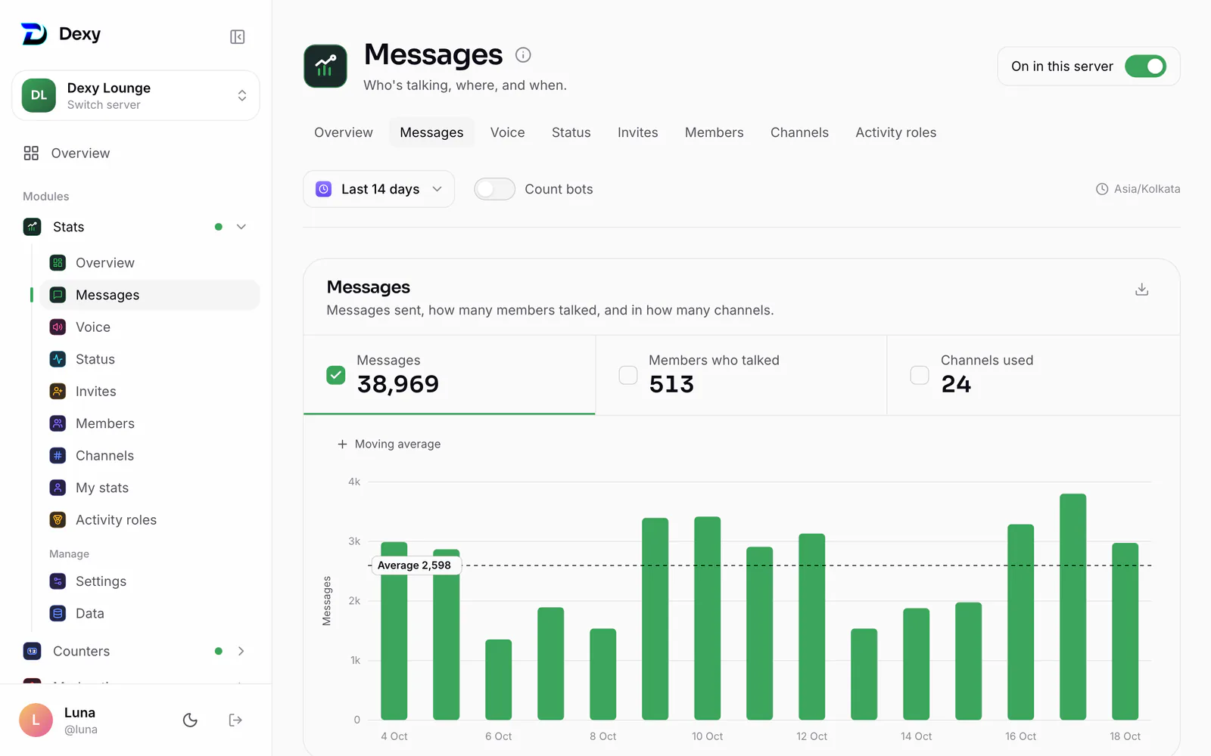Open Voice in the Stats submenu
The width and height of the screenshot is (1211, 756).
click(x=150, y=327)
